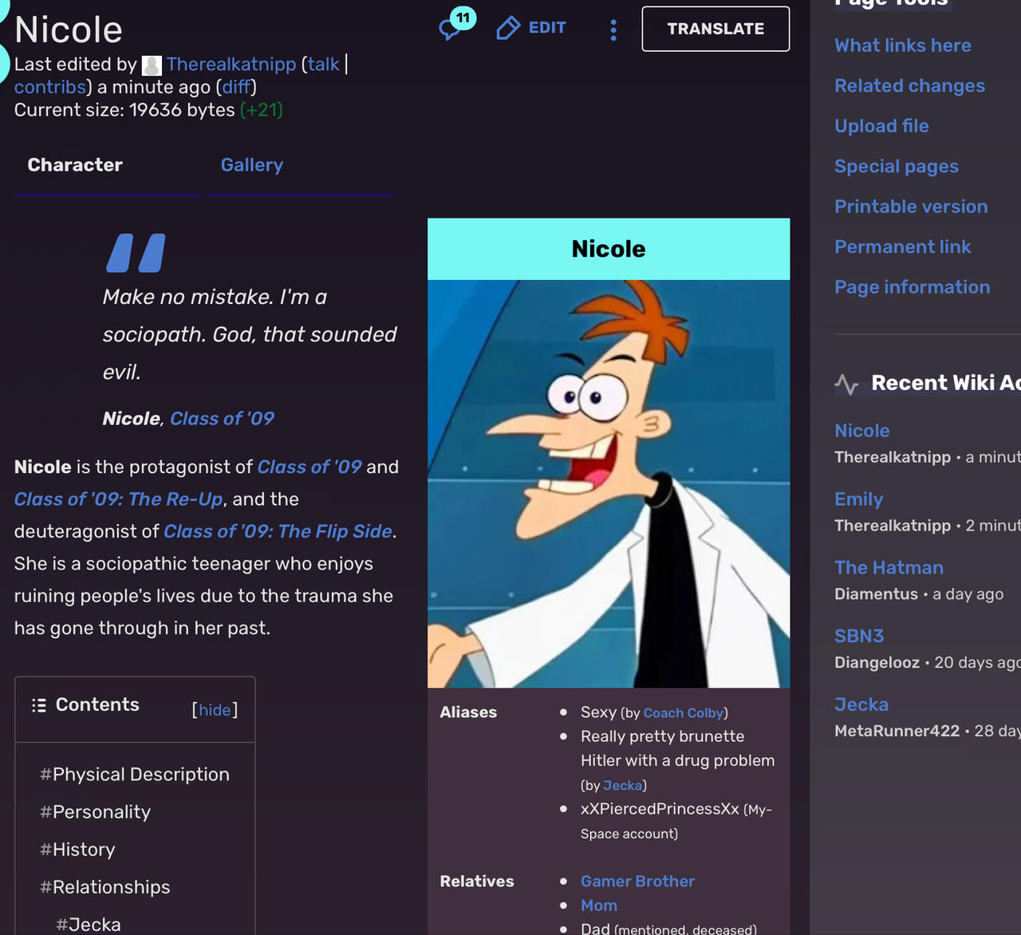
Task: Click the TRANSLATE button
Action: point(715,29)
